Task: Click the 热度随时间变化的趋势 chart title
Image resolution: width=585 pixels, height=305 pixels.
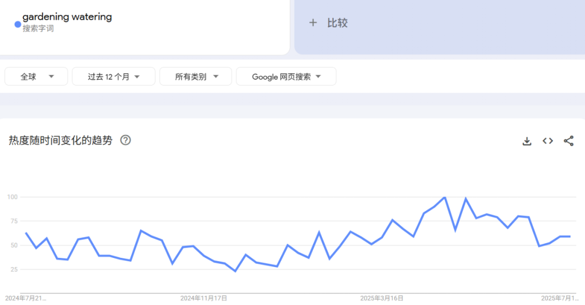Action: click(x=61, y=140)
